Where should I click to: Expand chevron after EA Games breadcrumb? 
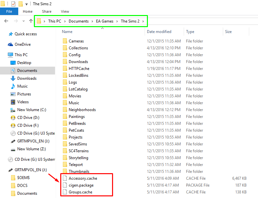pos(117,21)
